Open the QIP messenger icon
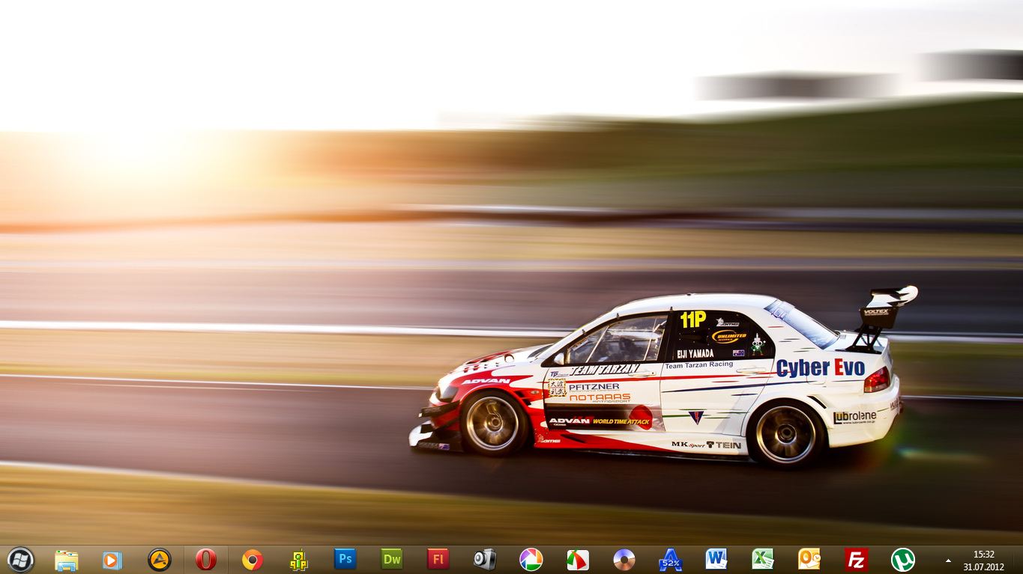Image resolution: width=1023 pixels, height=574 pixels. [x=299, y=560]
